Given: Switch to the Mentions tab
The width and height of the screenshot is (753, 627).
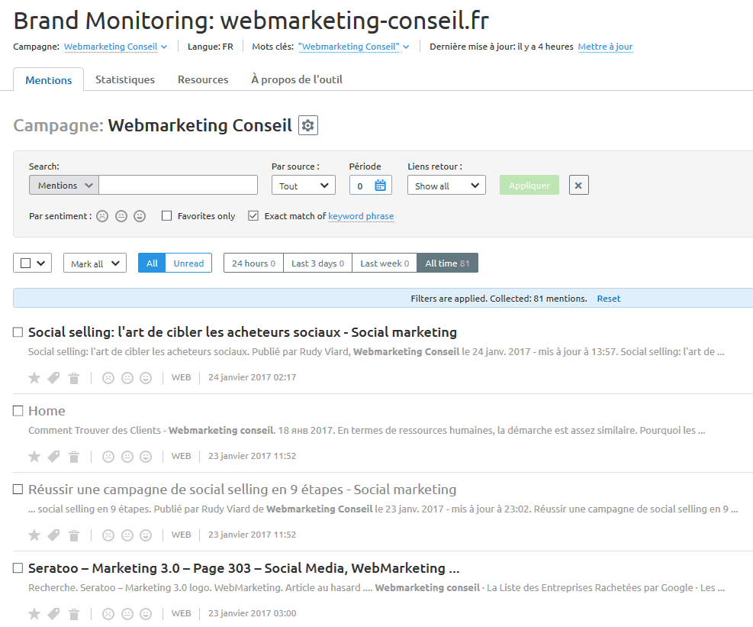Looking at the screenshot, I should 49,80.
